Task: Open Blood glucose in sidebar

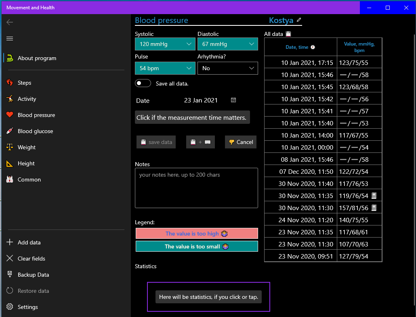Action: (35, 131)
